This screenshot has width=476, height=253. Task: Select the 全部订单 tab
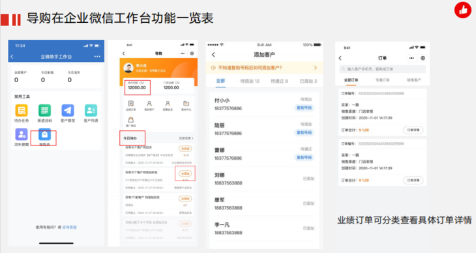pyautogui.click(x=351, y=80)
